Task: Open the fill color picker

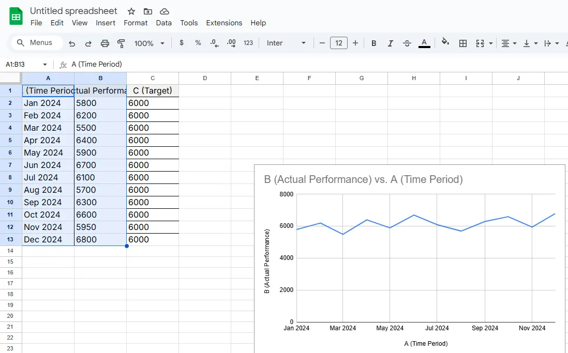Action: [x=445, y=43]
